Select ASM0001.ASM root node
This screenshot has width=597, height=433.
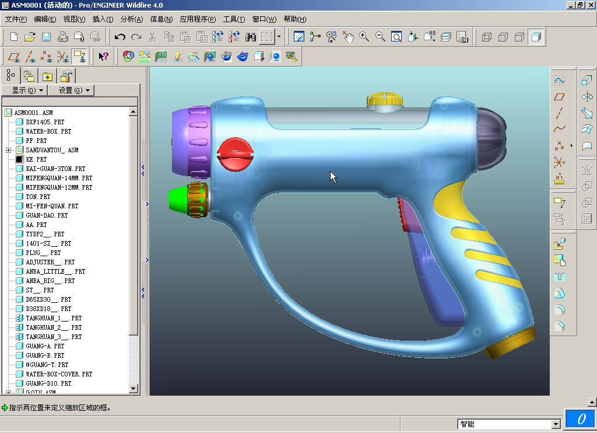click(33, 113)
